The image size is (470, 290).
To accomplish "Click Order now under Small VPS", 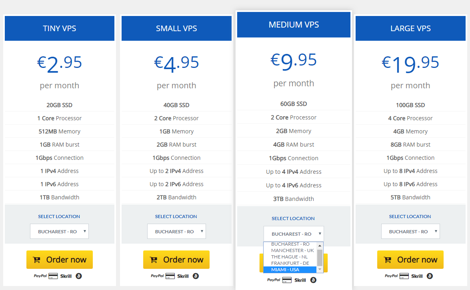I will [176, 260].
